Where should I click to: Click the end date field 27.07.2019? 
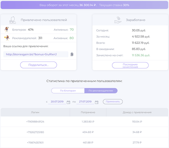(x=85, y=102)
